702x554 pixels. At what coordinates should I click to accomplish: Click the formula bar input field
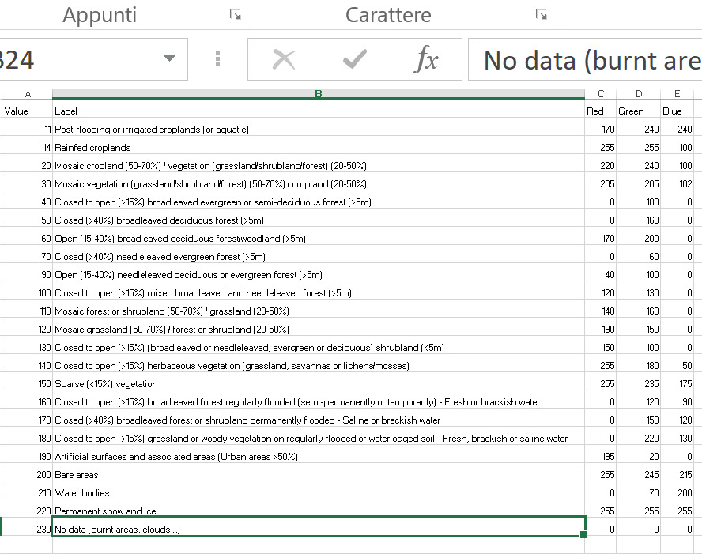pos(585,59)
